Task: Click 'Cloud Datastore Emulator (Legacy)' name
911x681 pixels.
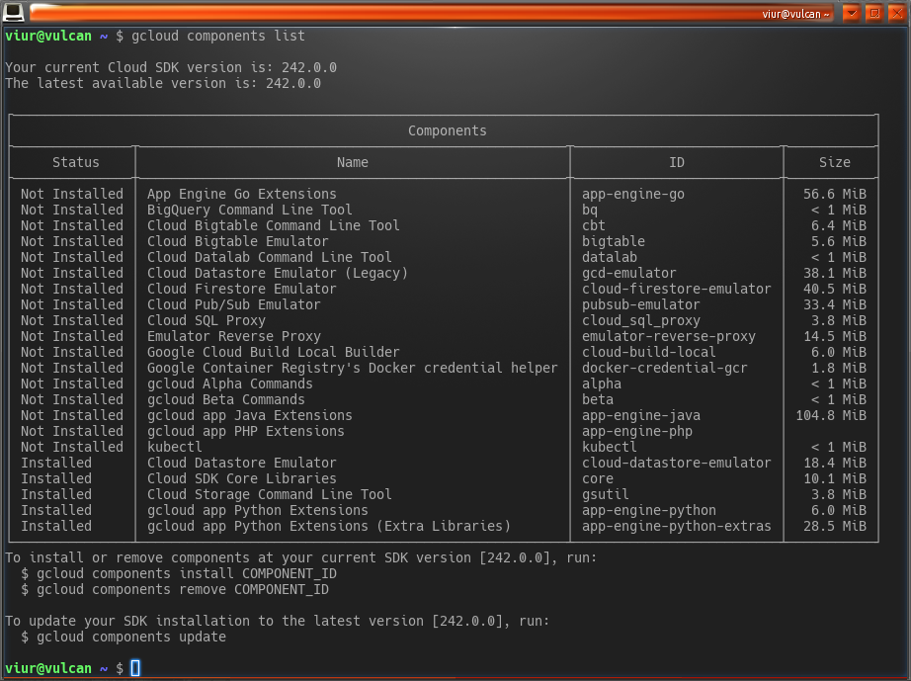Action: [x=278, y=273]
